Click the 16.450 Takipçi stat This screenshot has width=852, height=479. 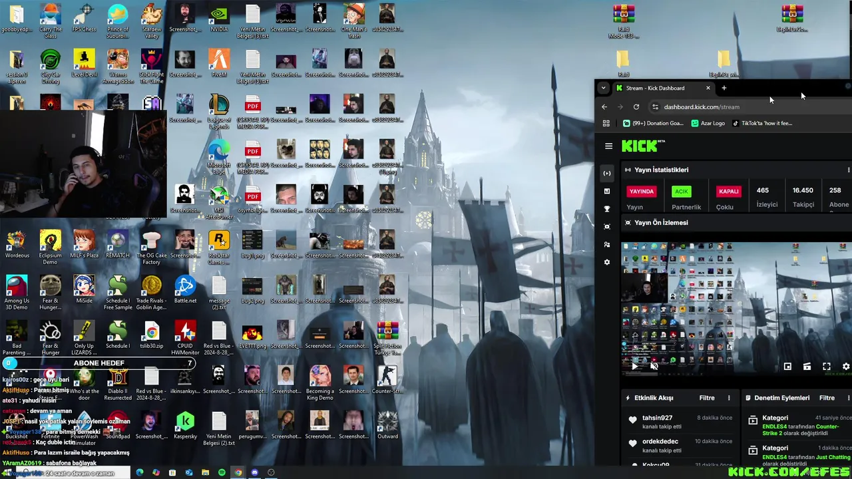803,197
